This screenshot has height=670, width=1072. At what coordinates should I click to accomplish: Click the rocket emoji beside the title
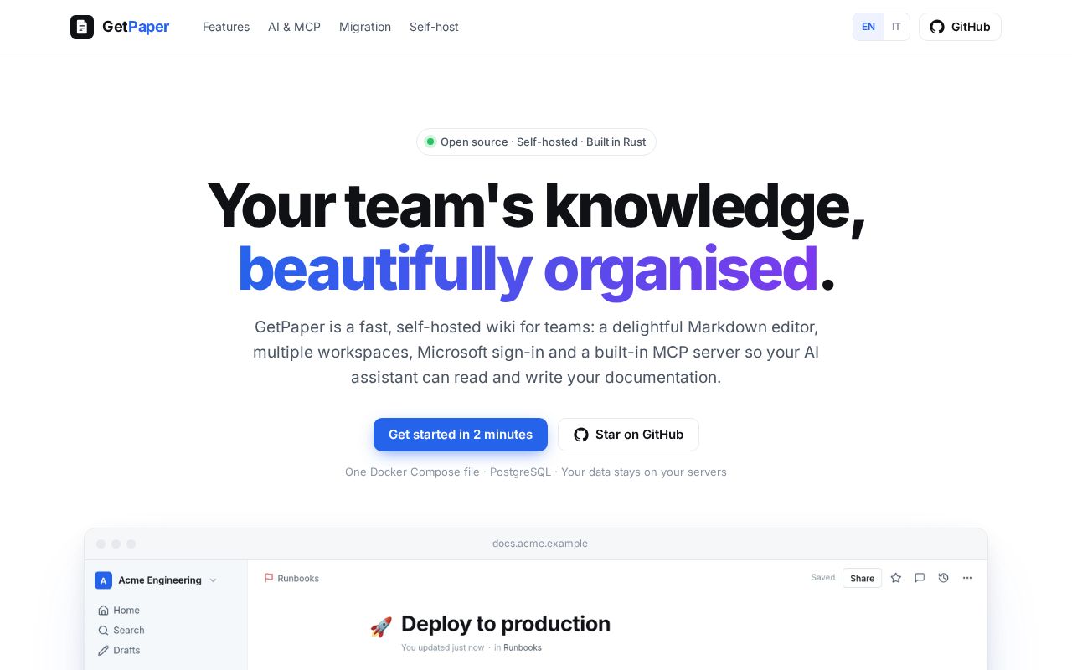coord(381,626)
